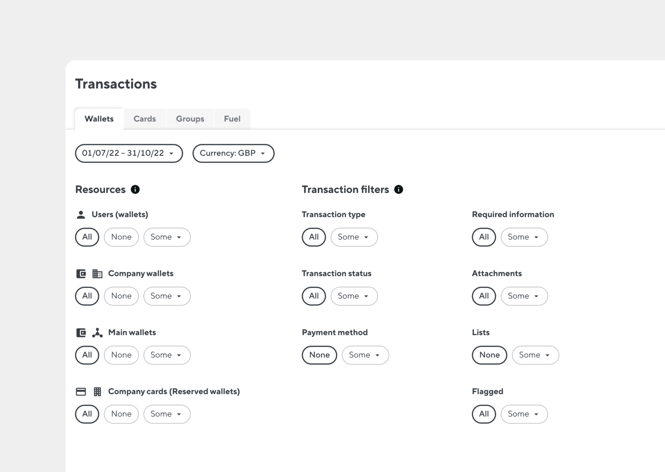Select All for Company cards (Reserved wallets)
The height and width of the screenshot is (472, 665).
[x=87, y=414]
